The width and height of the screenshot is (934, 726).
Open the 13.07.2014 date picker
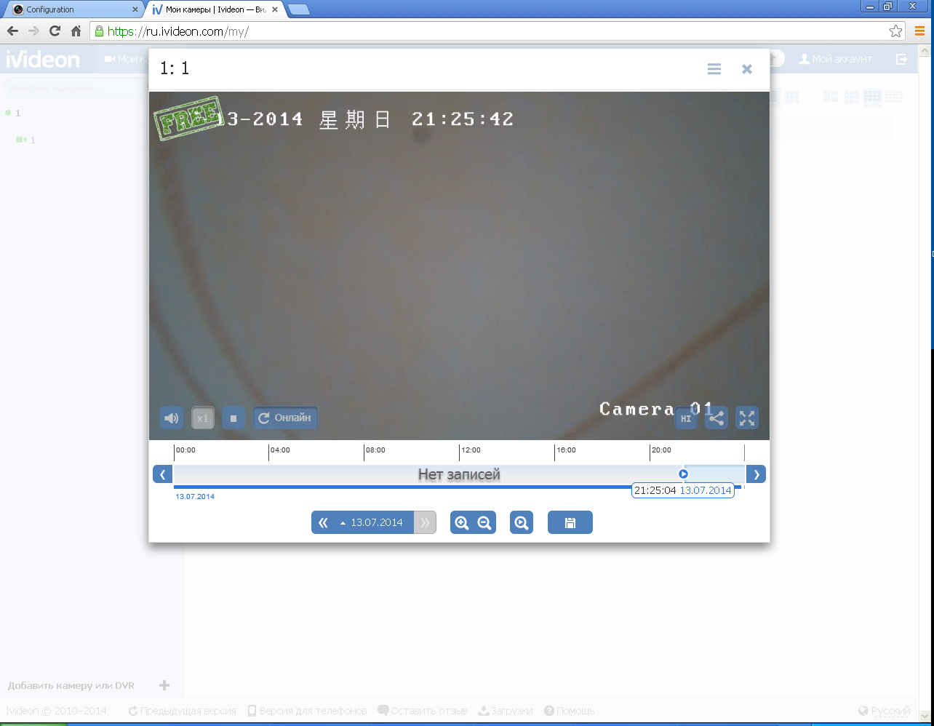pos(372,522)
